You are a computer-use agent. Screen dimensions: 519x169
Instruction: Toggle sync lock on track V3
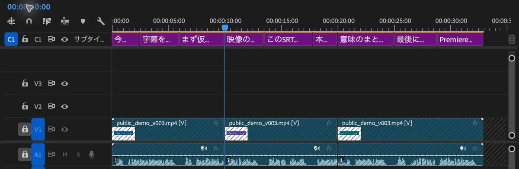point(51,83)
